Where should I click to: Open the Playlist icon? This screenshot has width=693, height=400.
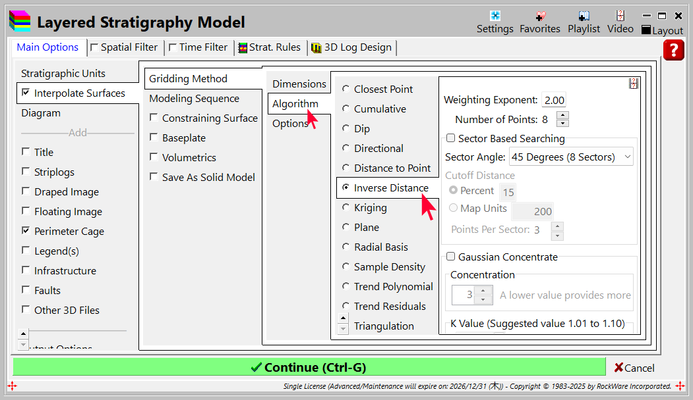tap(584, 16)
